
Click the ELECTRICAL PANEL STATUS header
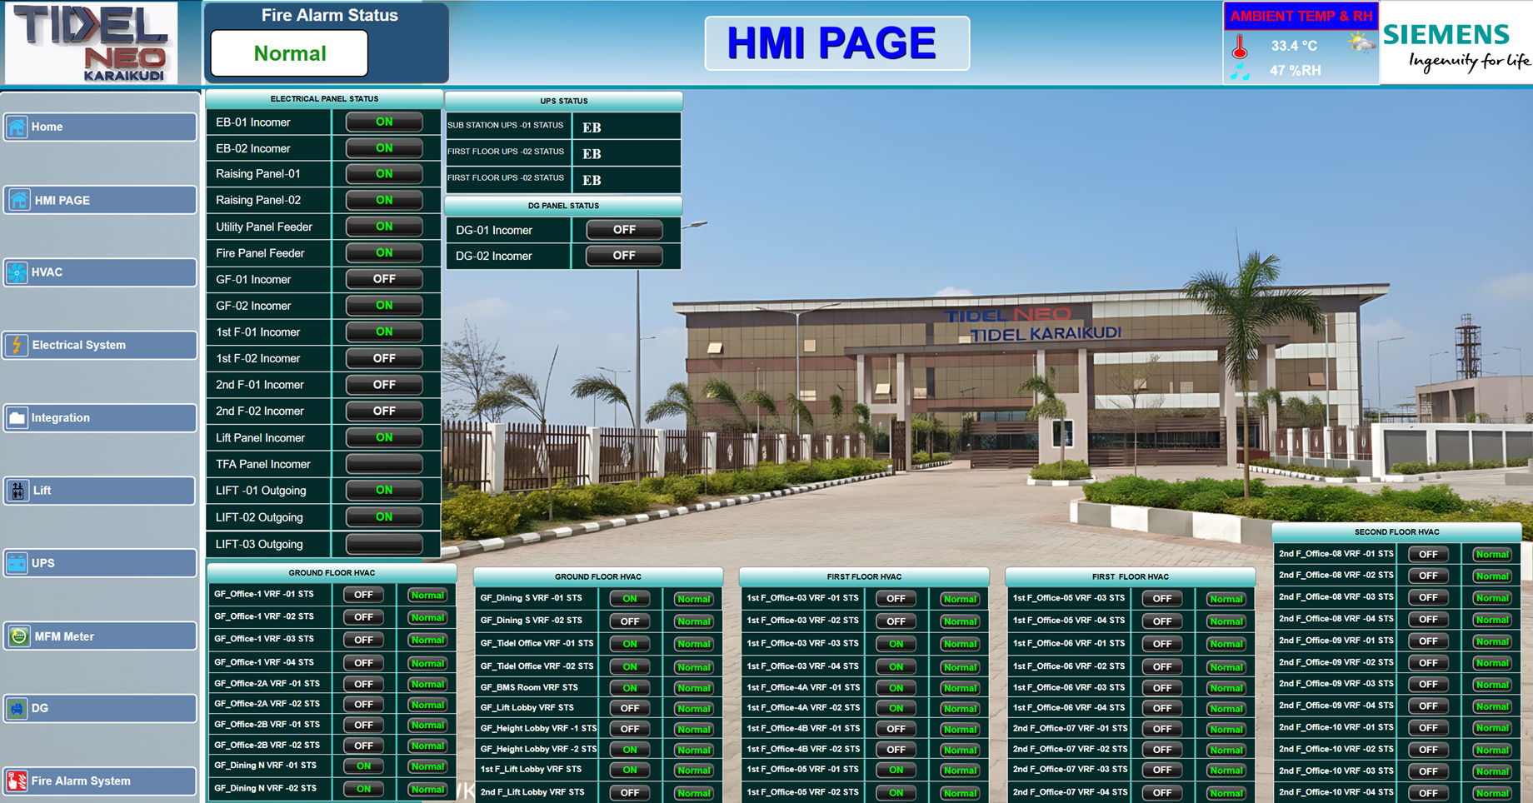[x=324, y=98]
